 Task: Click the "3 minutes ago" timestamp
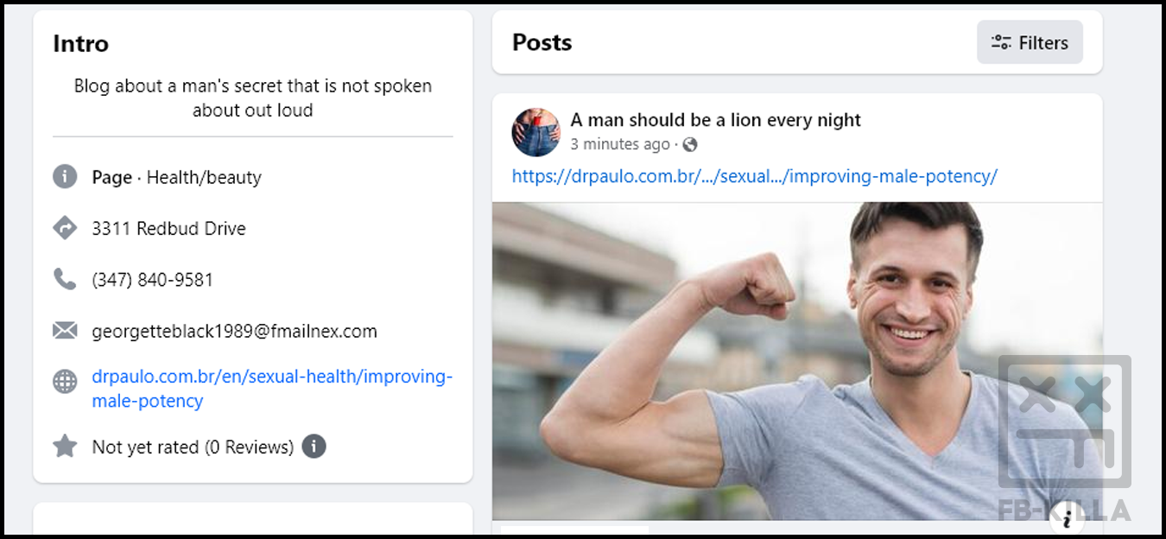pos(620,144)
